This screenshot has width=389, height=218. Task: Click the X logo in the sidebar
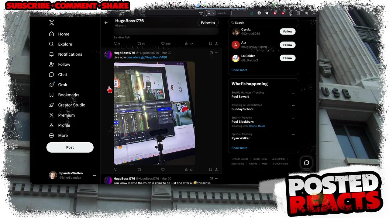52,23
